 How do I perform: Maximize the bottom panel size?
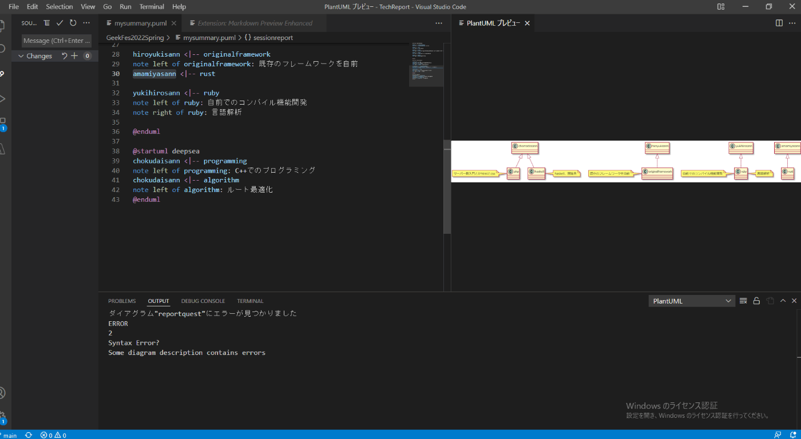click(x=783, y=301)
